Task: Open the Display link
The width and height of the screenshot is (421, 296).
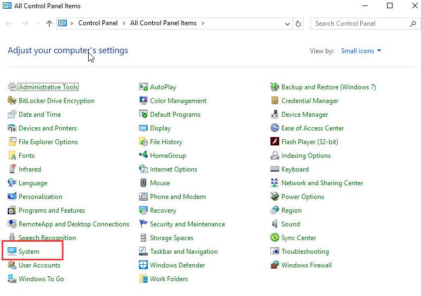Action: coord(160,128)
